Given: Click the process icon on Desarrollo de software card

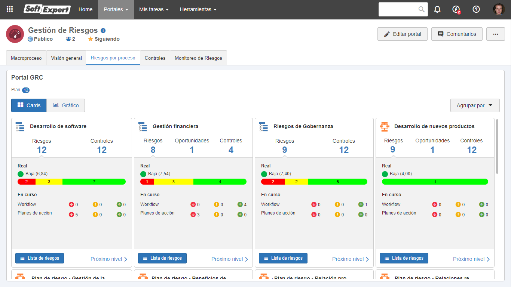Looking at the screenshot, I should tap(20, 127).
